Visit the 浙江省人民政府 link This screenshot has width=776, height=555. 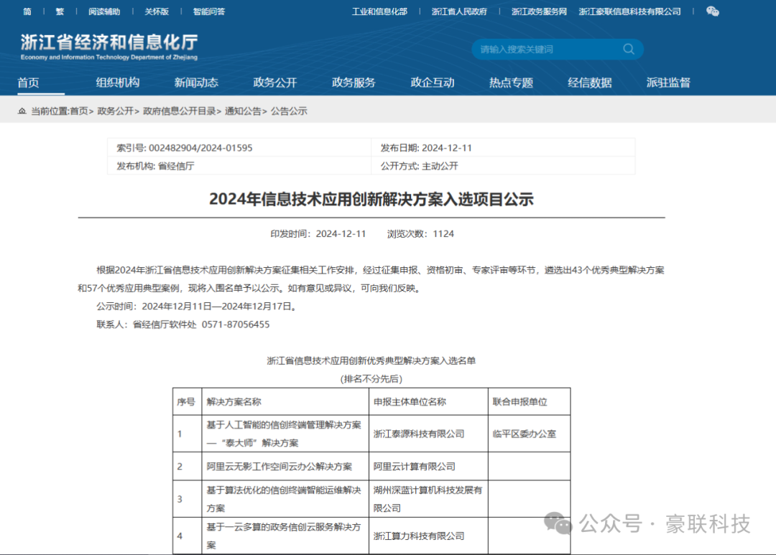(x=459, y=11)
